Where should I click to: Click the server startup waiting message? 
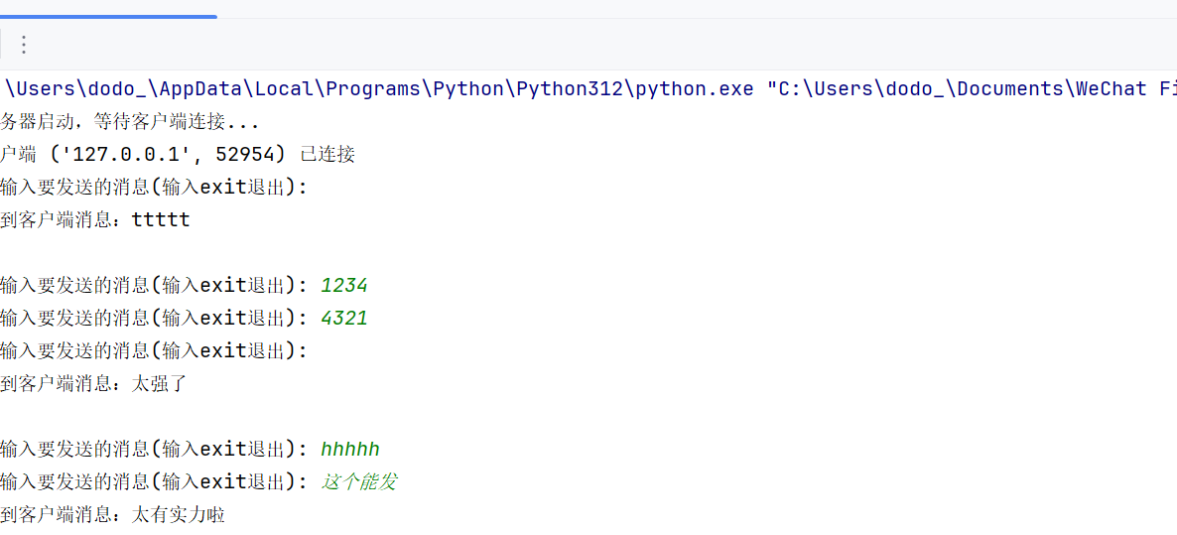click(x=129, y=122)
